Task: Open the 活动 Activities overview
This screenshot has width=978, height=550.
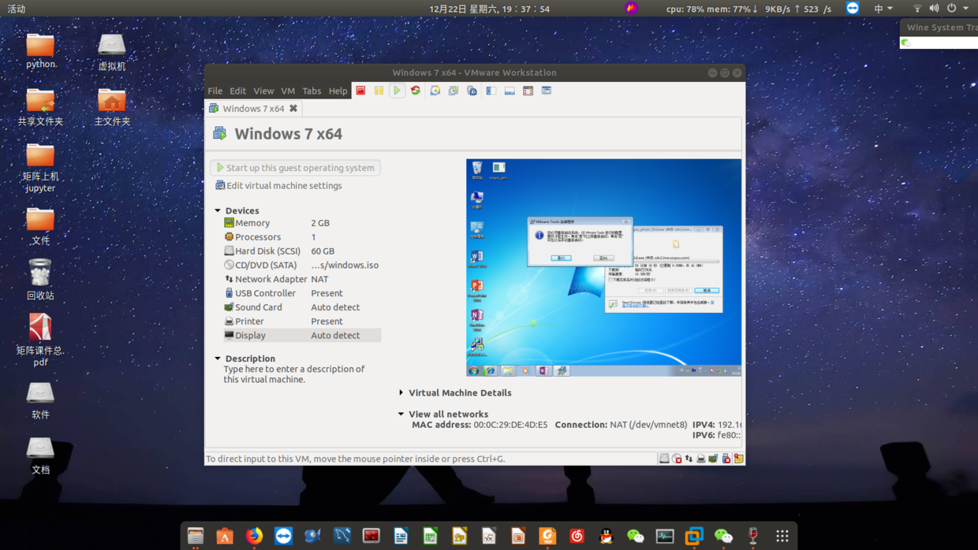Action: point(16,9)
